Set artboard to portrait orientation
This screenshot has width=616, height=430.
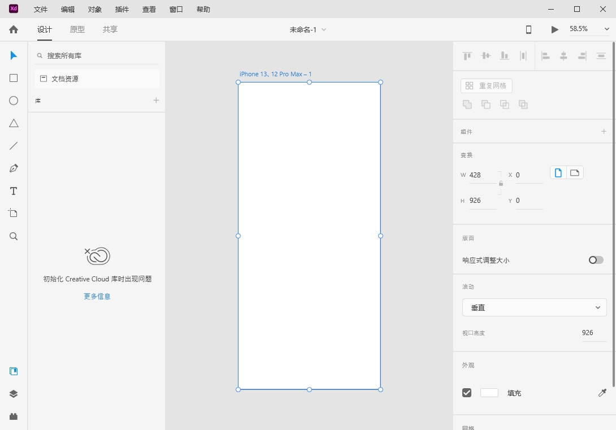(x=558, y=173)
